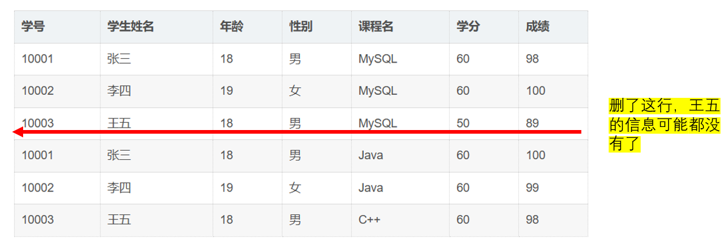This screenshot has height=240, width=724.
Task: Select the name 张三 in the MySQL row
Action: click(x=119, y=59)
